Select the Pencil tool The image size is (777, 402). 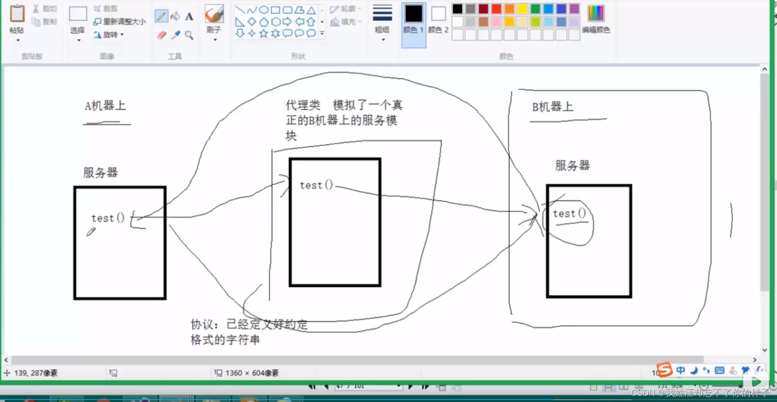click(162, 16)
